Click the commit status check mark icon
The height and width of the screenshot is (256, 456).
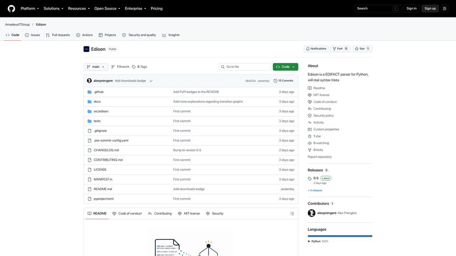151,81
